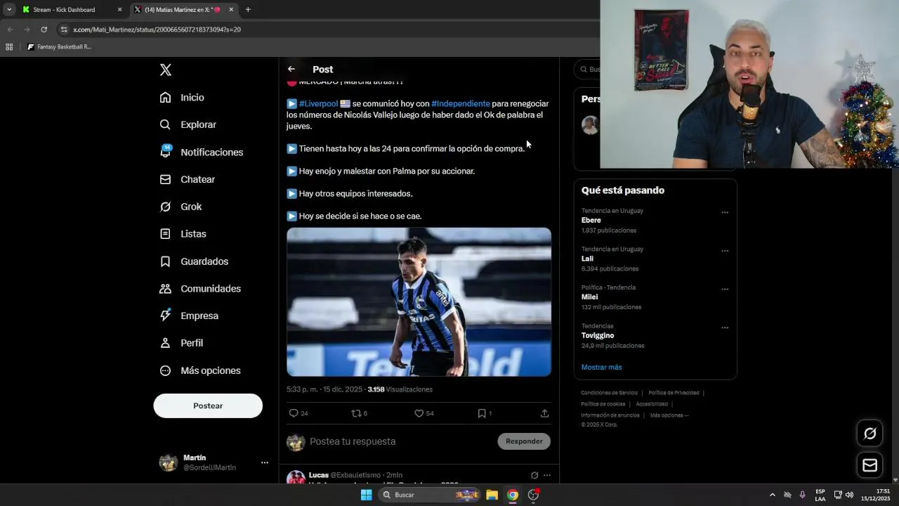
Task: Open Guardados bookmarks page
Action: pyautogui.click(x=195, y=261)
